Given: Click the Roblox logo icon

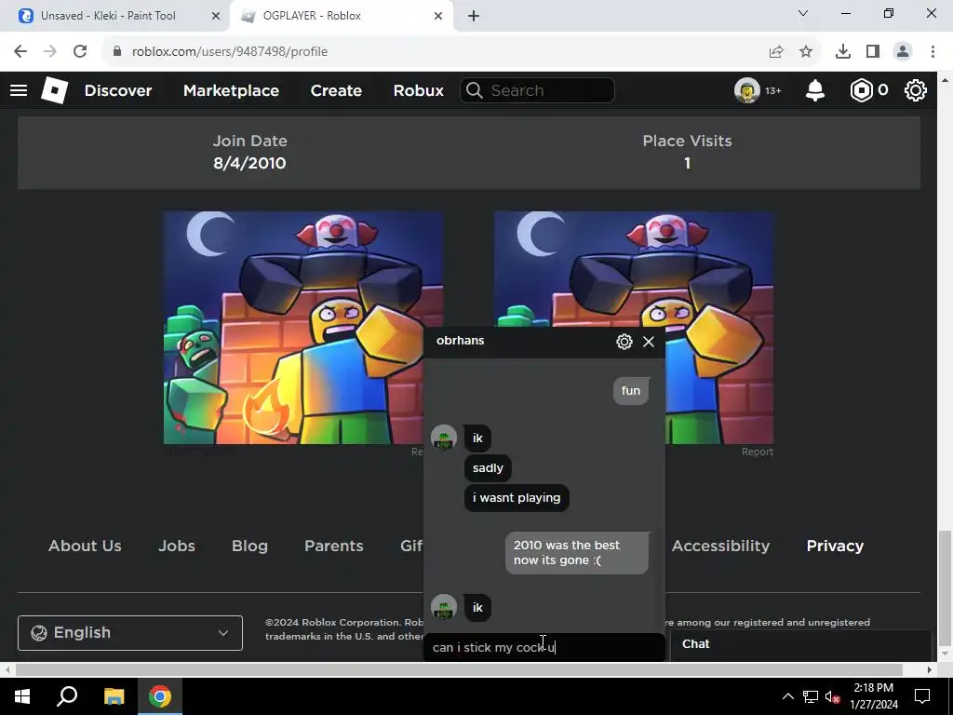Looking at the screenshot, I should coord(54,90).
